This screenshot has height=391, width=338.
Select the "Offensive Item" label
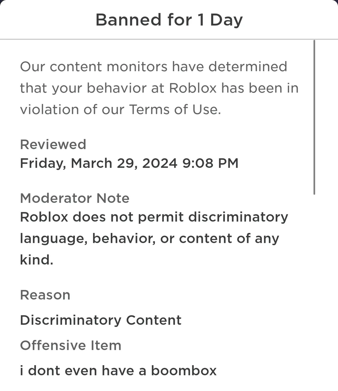[71, 345]
